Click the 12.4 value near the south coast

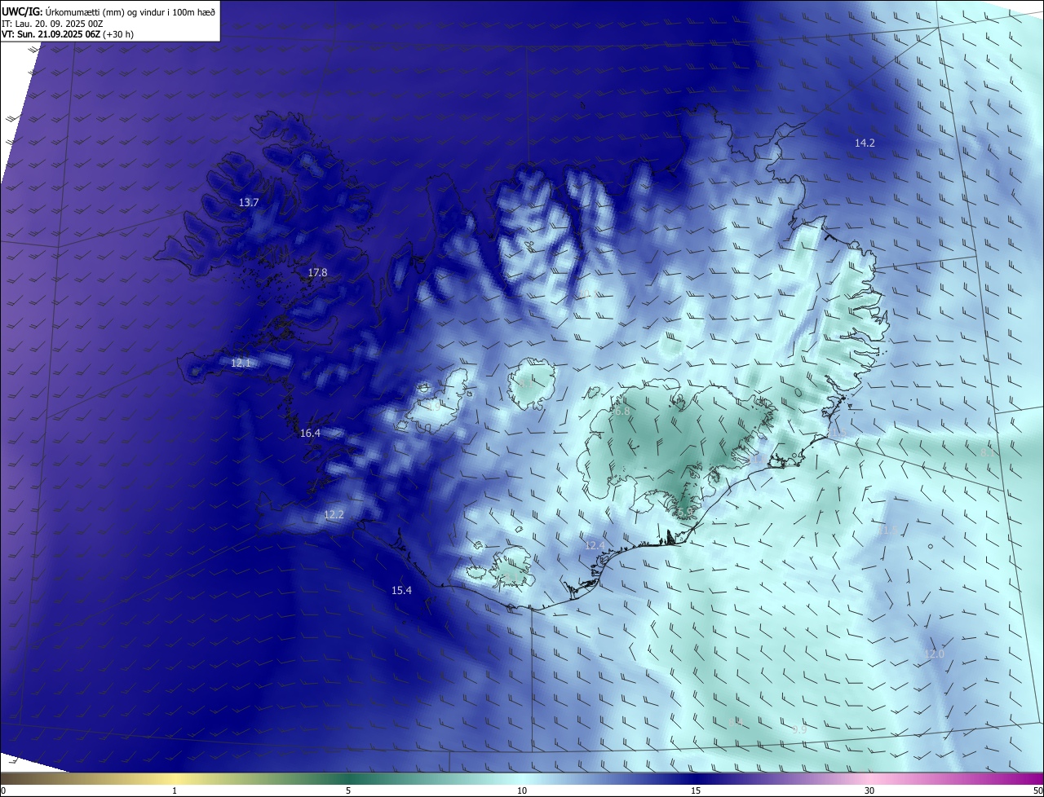[x=595, y=545]
